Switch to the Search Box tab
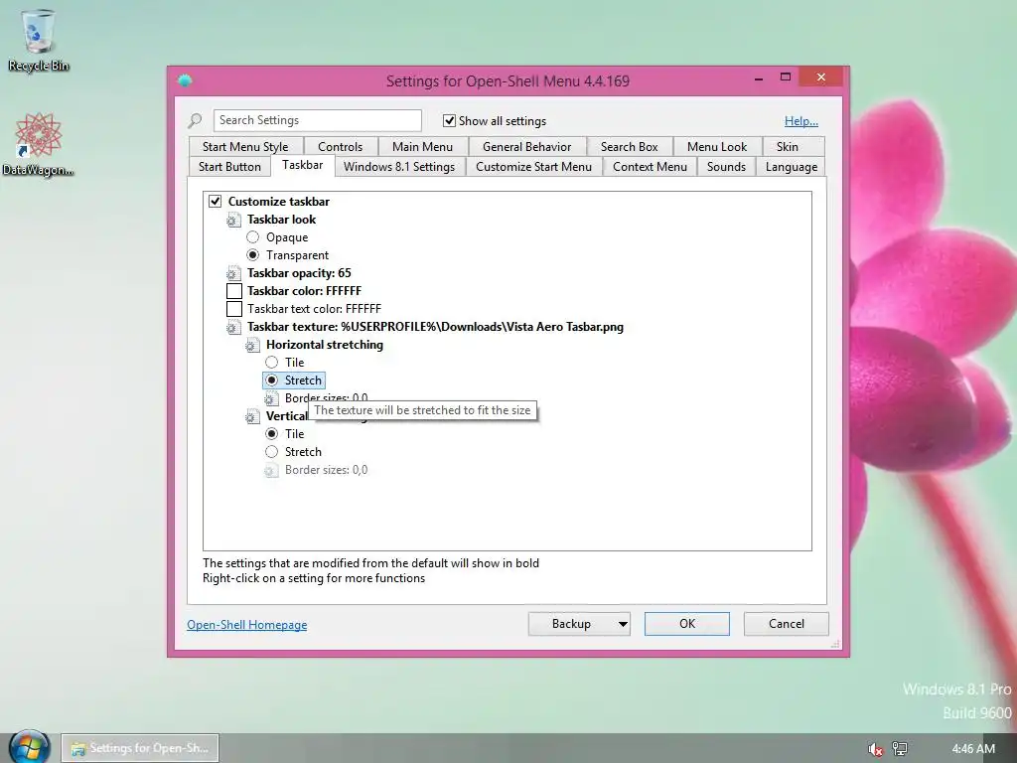 (629, 147)
